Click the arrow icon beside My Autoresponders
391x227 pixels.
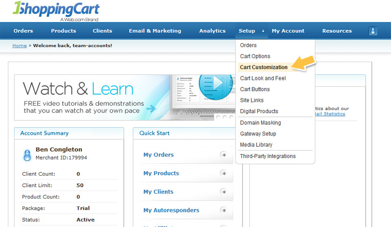223,210
